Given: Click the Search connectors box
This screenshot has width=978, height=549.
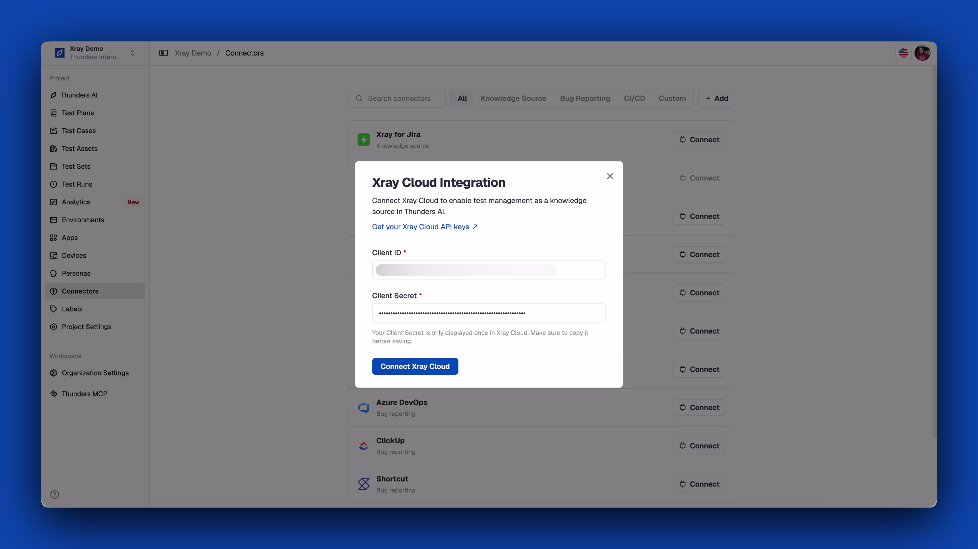Looking at the screenshot, I should [x=397, y=98].
